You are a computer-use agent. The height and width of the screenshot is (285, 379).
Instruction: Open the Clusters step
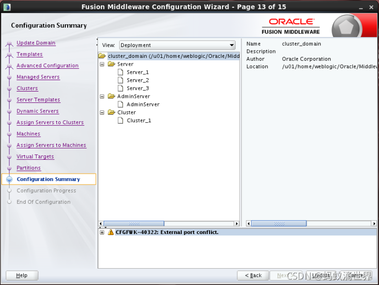coord(27,88)
